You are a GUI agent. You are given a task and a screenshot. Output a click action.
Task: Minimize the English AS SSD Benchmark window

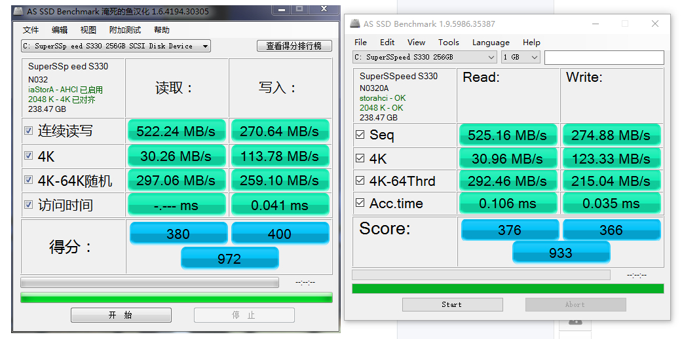pyautogui.click(x=595, y=24)
